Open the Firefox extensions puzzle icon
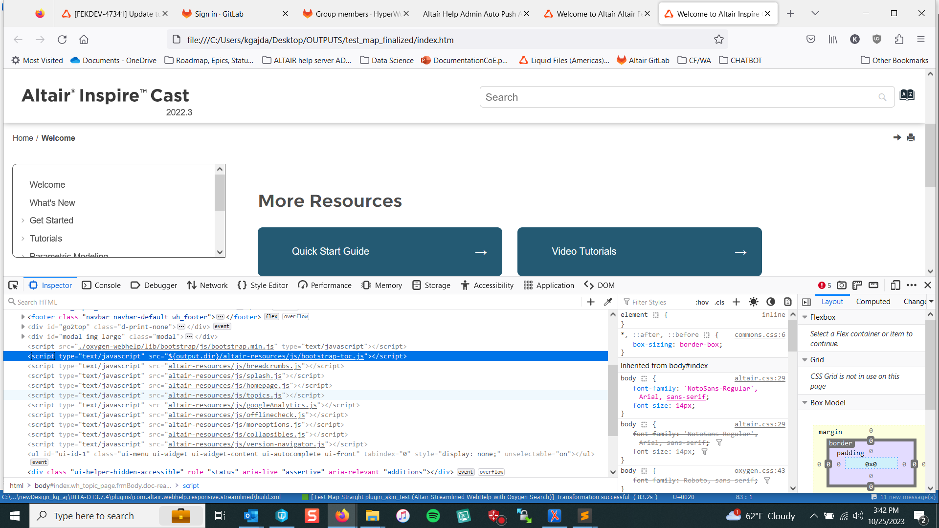The height and width of the screenshot is (528, 939). point(899,40)
